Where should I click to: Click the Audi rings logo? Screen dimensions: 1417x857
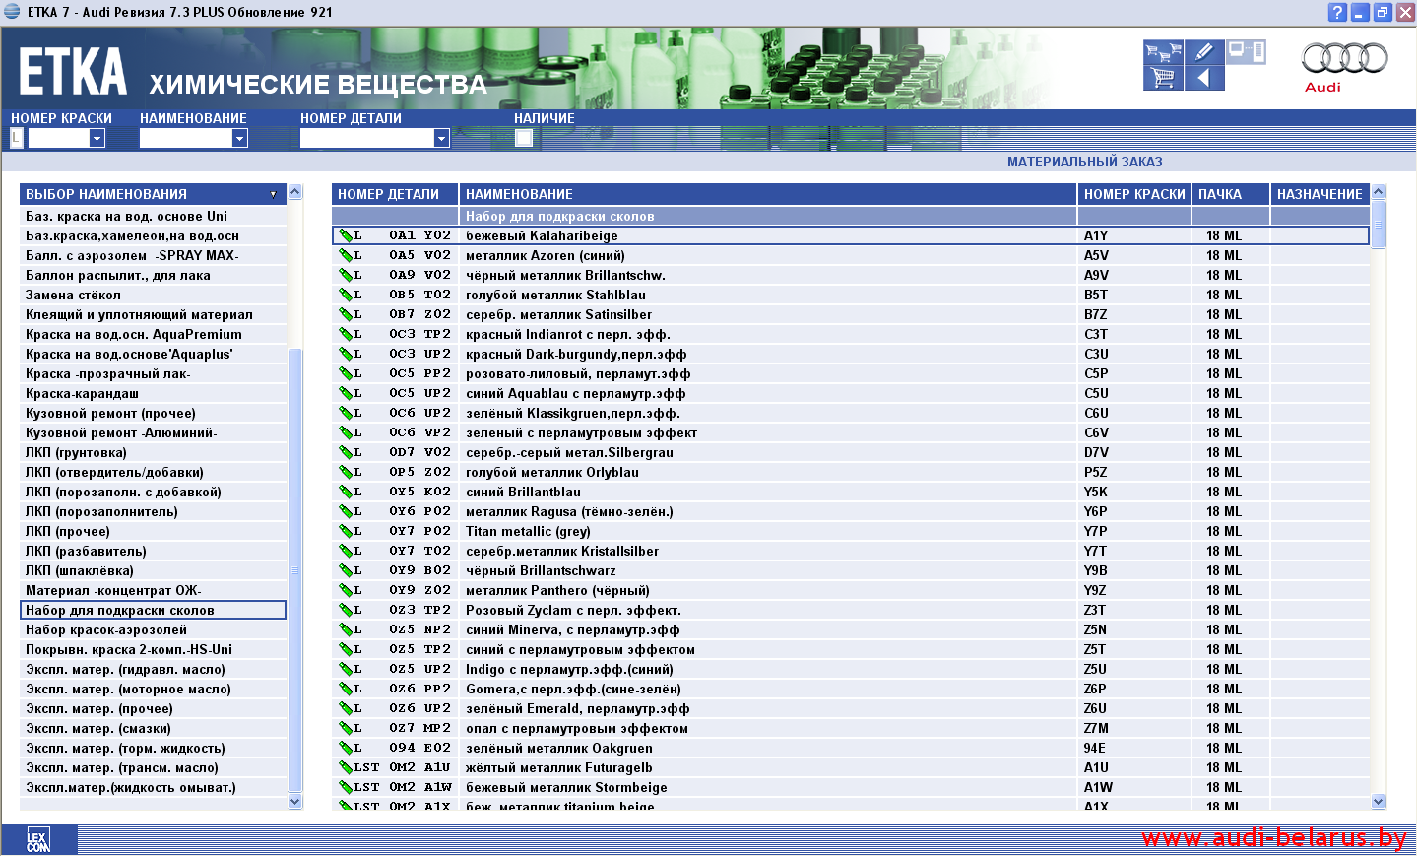(1344, 59)
